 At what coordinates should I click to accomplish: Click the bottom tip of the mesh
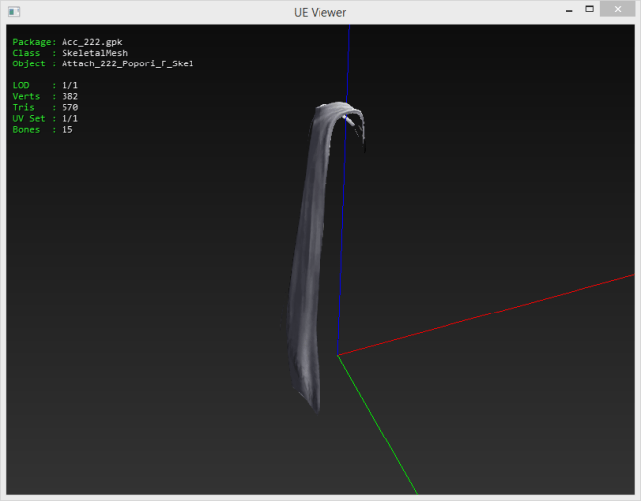(x=314, y=405)
